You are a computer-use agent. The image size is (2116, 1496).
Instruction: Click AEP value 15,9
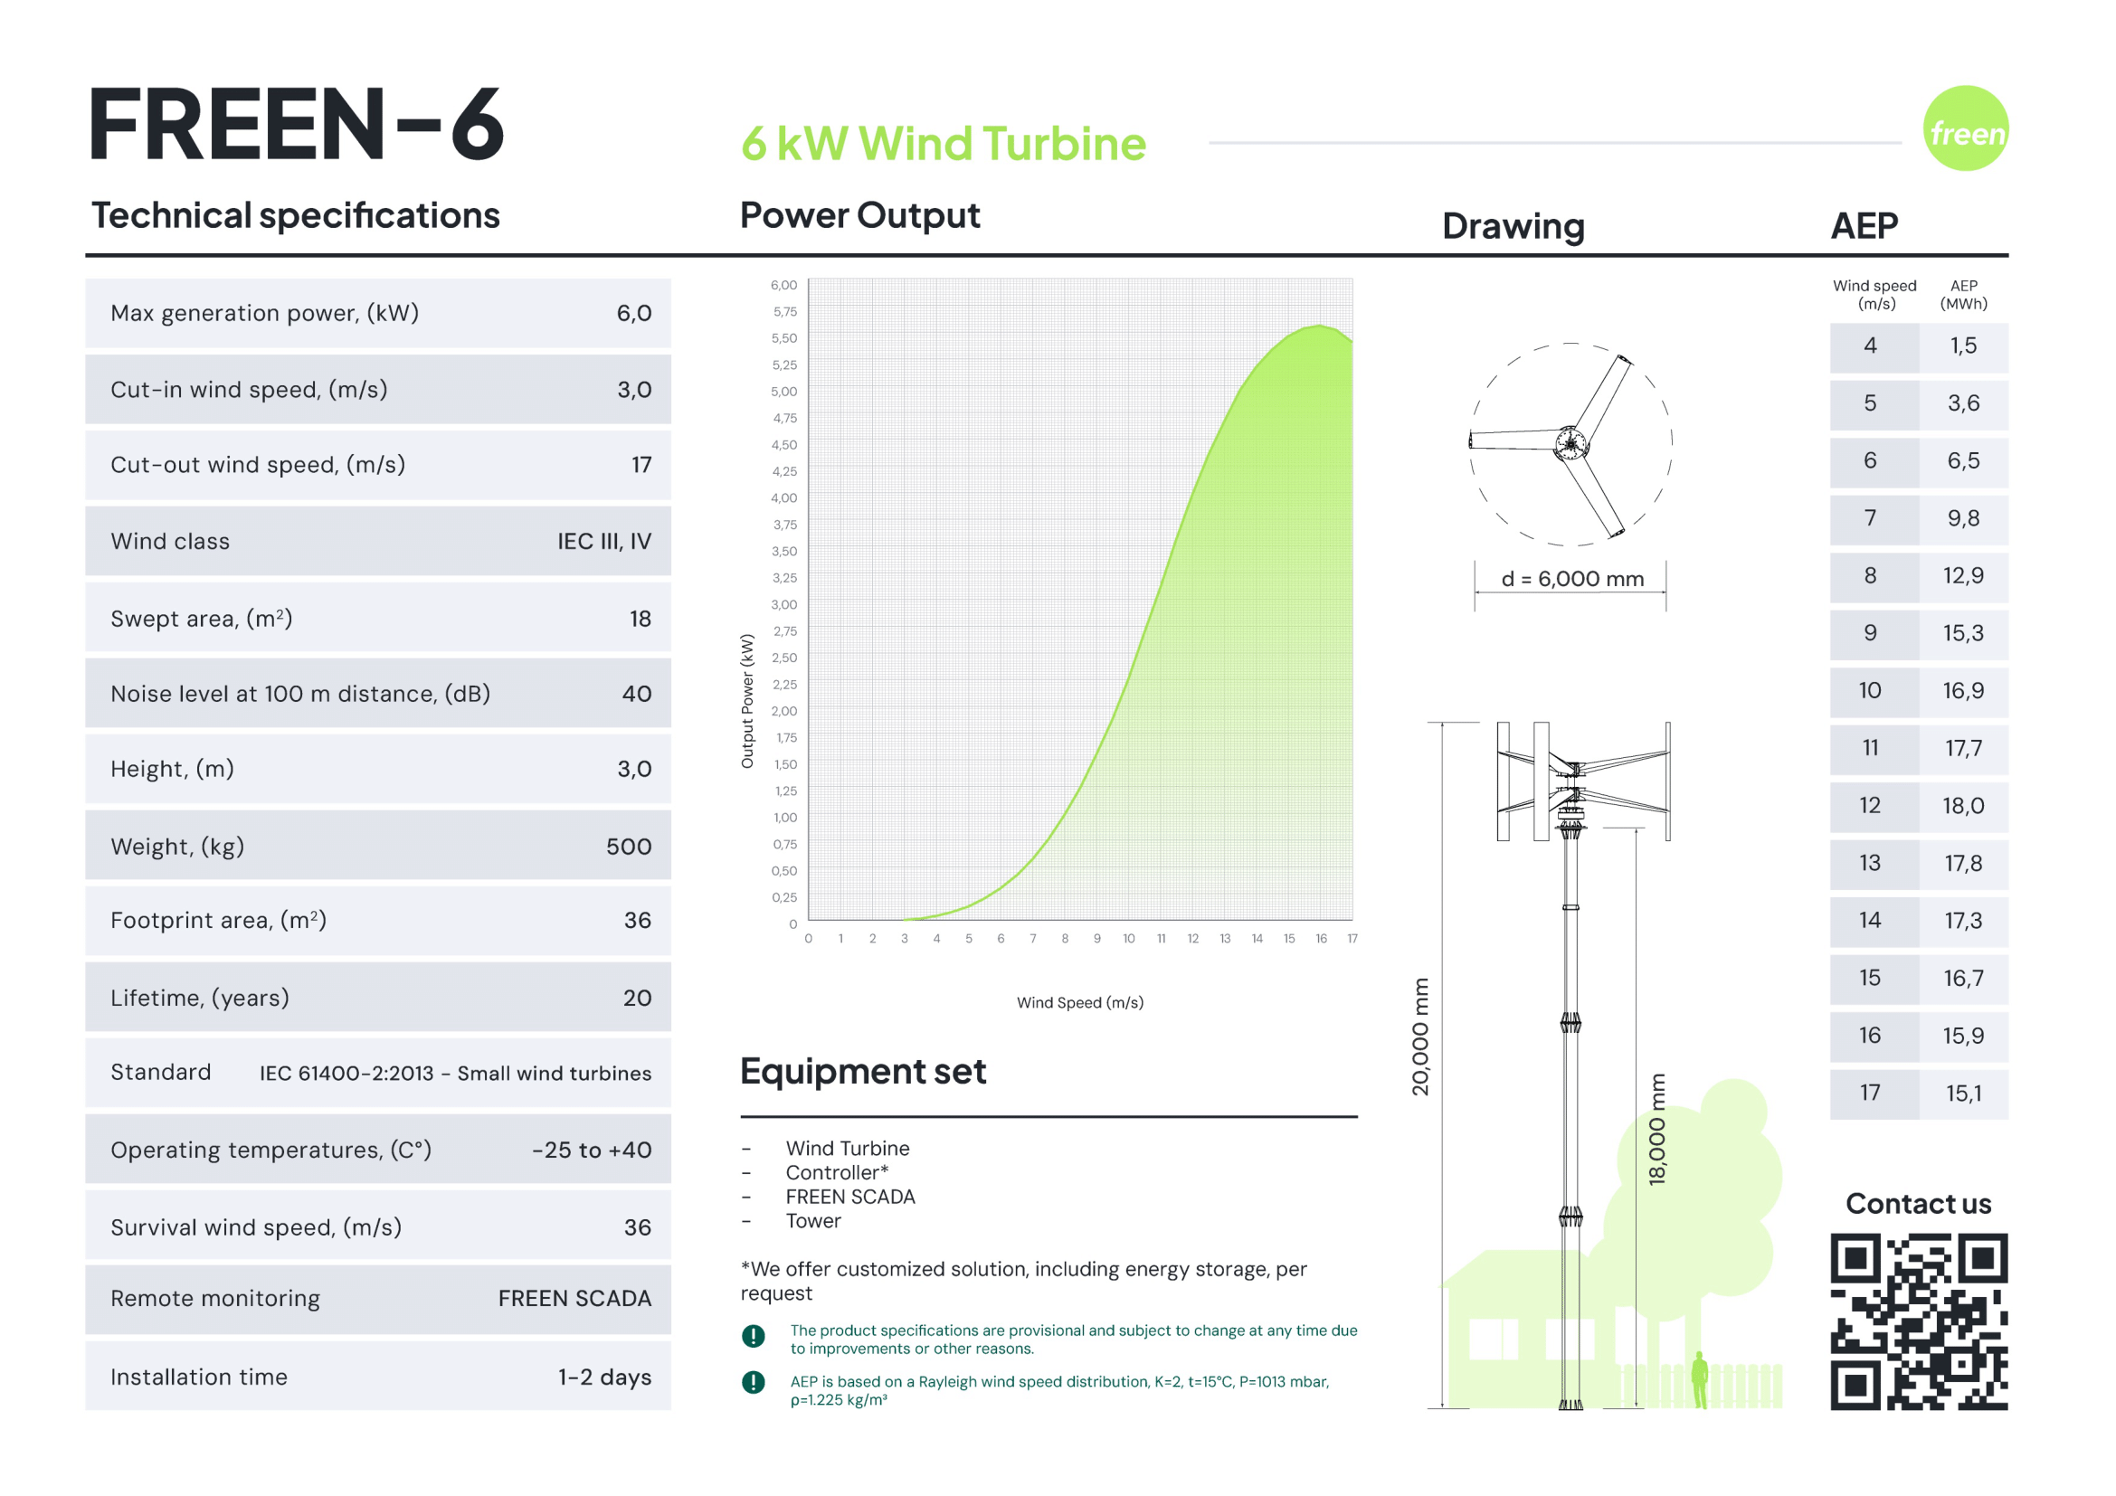click(x=1963, y=1036)
